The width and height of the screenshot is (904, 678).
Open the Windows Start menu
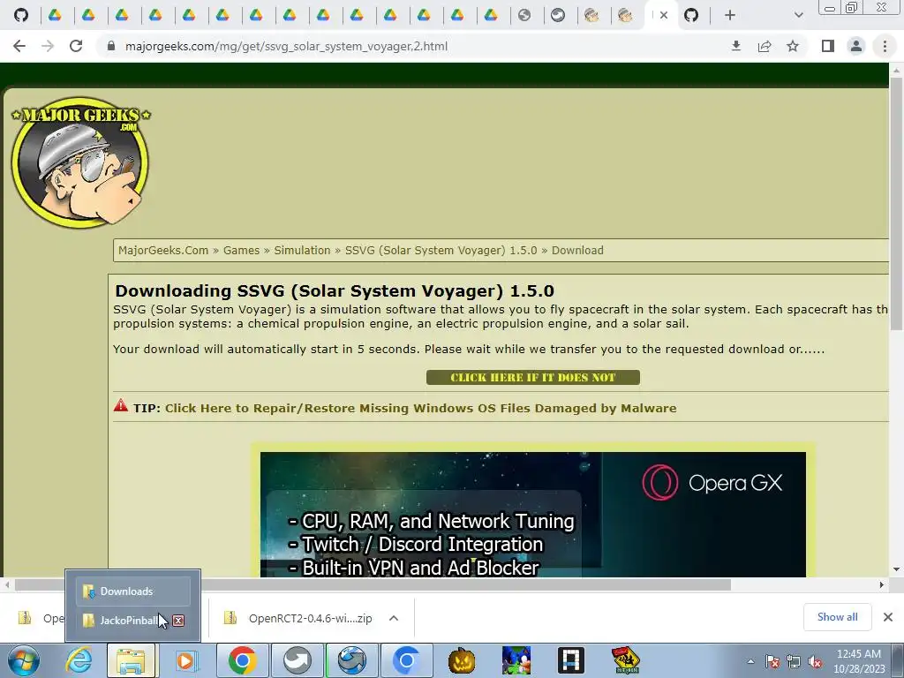(x=24, y=660)
